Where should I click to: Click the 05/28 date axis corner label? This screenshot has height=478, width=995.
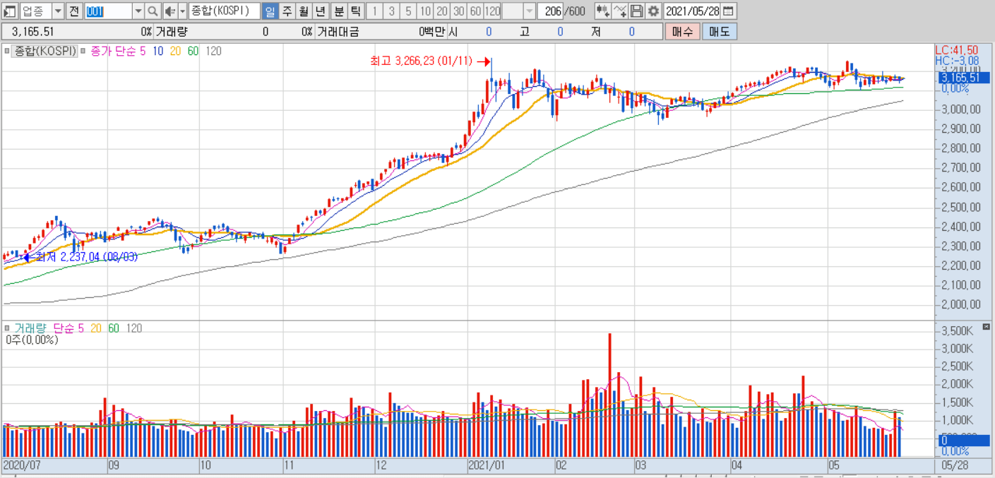[x=955, y=466]
